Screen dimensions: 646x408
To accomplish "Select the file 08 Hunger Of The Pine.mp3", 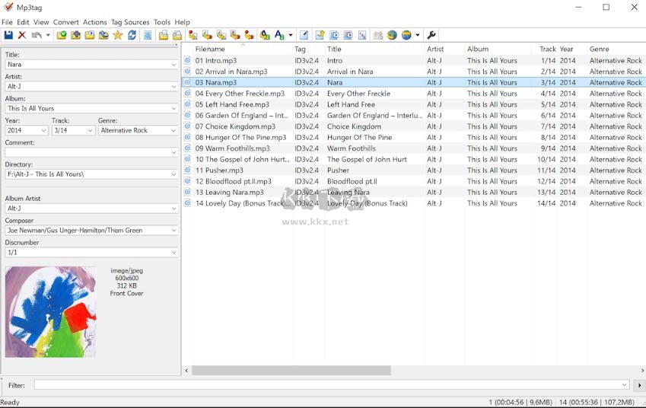I will (x=240, y=138).
